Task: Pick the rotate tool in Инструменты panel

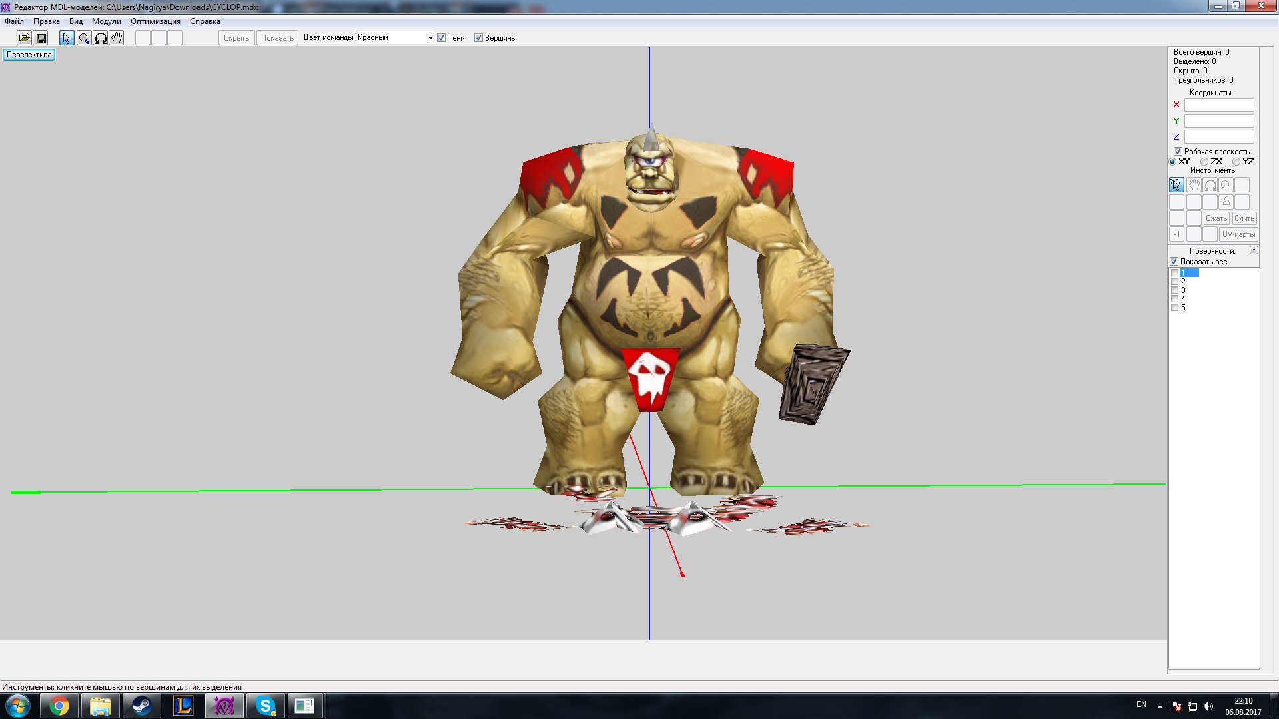Action: [x=1210, y=185]
